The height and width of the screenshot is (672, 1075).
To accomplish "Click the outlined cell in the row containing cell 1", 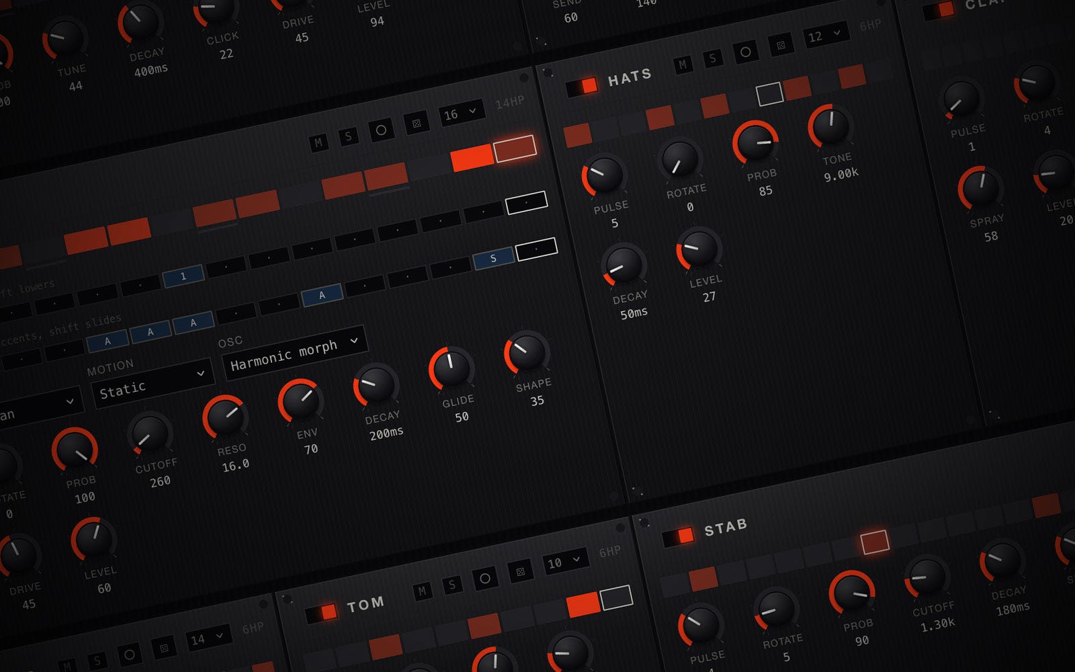I will [526, 202].
